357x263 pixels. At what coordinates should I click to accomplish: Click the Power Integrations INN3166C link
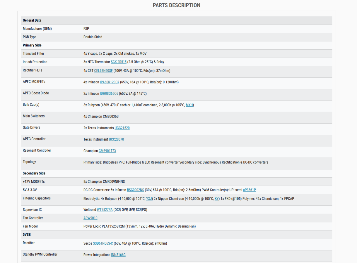tap(118, 255)
